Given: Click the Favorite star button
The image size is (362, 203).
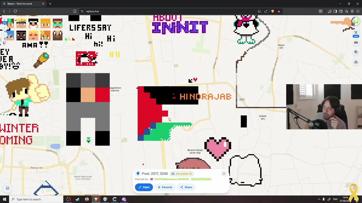Looking at the screenshot, I should pyautogui.click(x=165, y=187).
